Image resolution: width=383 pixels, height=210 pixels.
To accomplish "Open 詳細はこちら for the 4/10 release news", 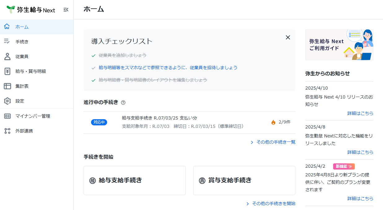I will [x=360, y=113].
